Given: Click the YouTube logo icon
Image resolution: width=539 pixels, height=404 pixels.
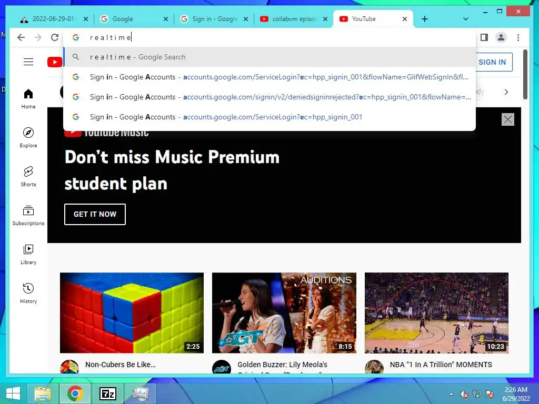Looking at the screenshot, I should point(55,62).
